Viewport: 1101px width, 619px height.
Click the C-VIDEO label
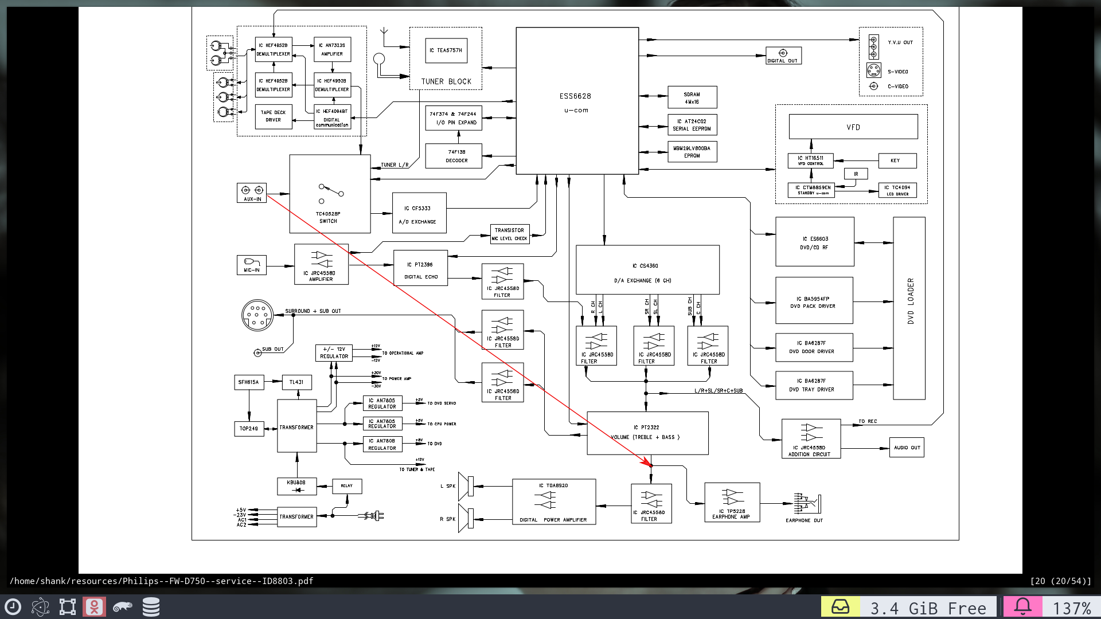click(x=898, y=87)
